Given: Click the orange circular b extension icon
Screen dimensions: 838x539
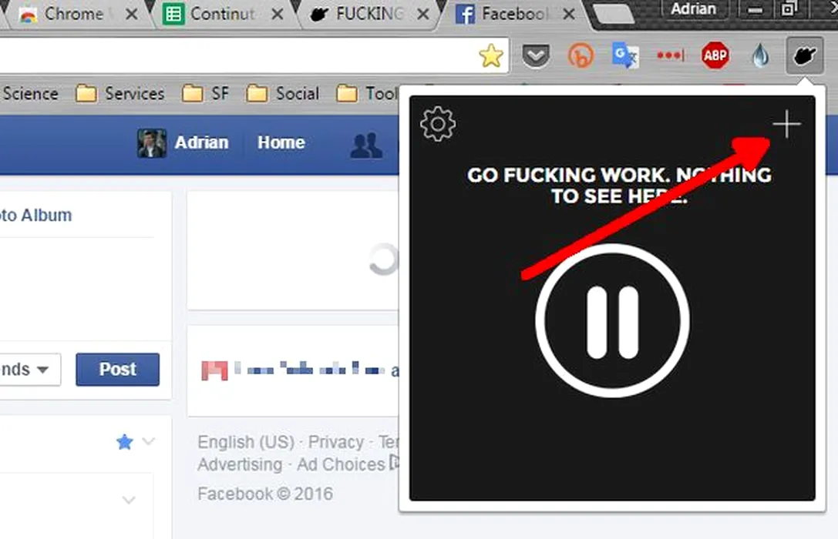Looking at the screenshot, I should click(x=581, y=55).
